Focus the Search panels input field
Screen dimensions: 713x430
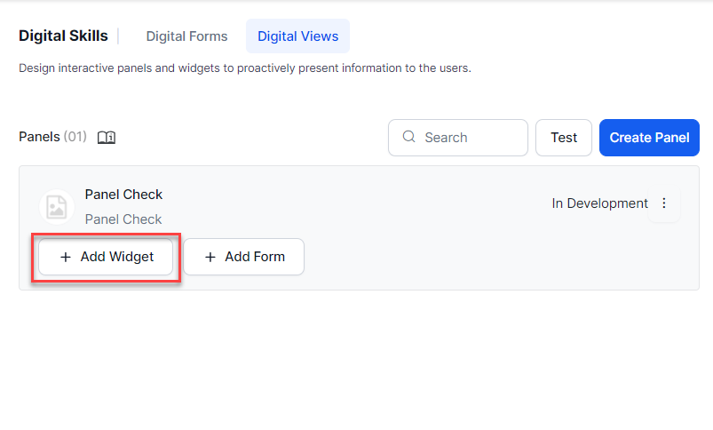tap(471, 138)
